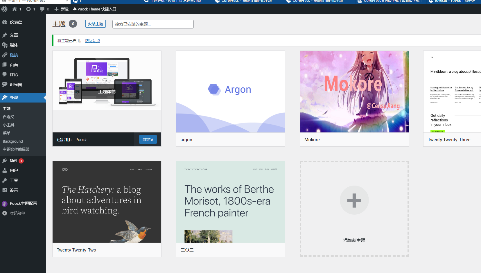Open the 时光圈 sidebar icon
The image size is (481, 273).
pos(5,85)
